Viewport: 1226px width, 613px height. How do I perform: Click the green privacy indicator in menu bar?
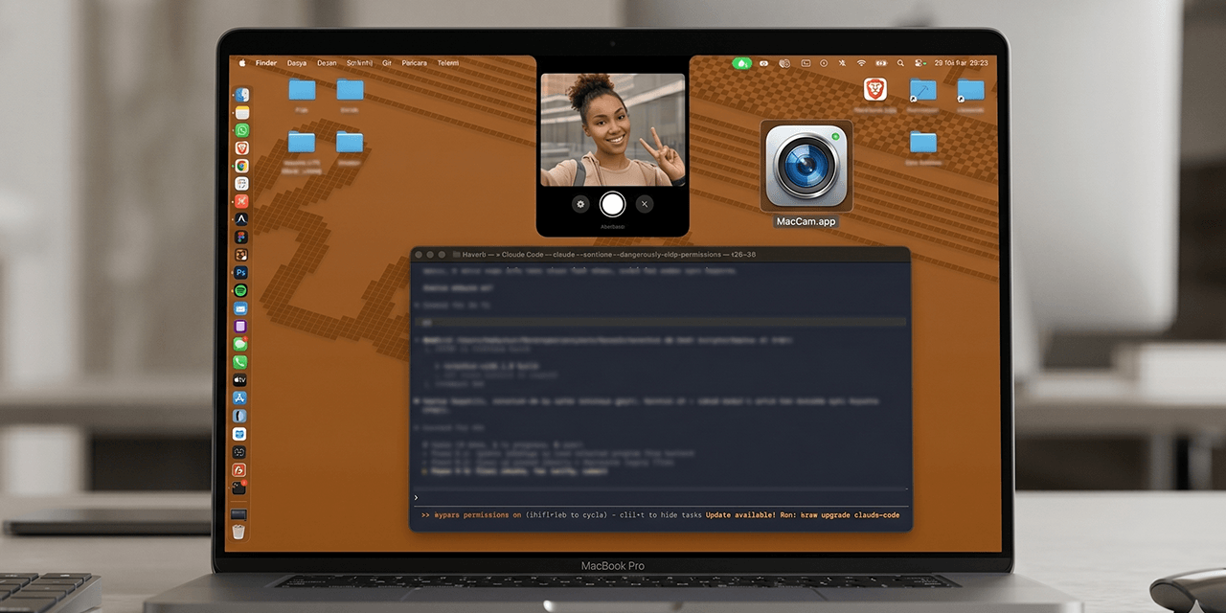742,63
